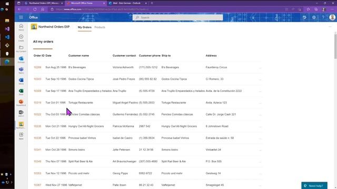Open the browser profile avatar
The height and width of the screenshot is (189, 337).
point(324,9)
